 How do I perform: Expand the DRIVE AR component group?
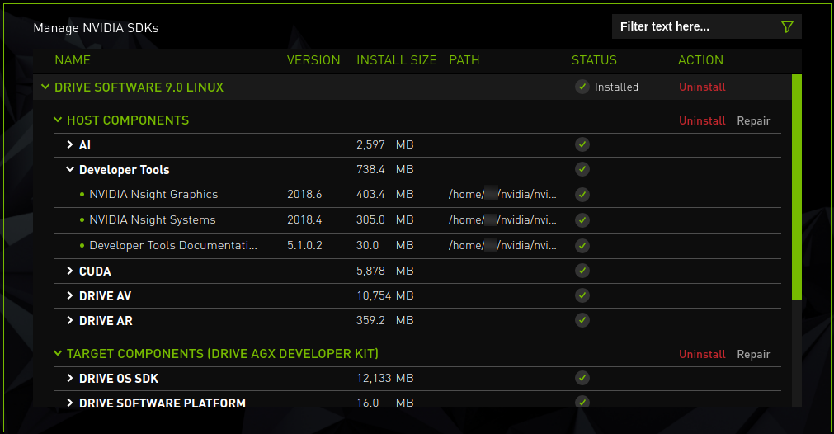click(x=70, y=320)
